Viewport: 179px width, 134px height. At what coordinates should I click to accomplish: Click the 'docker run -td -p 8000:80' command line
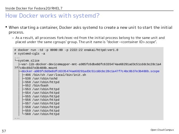click(66, 50)
